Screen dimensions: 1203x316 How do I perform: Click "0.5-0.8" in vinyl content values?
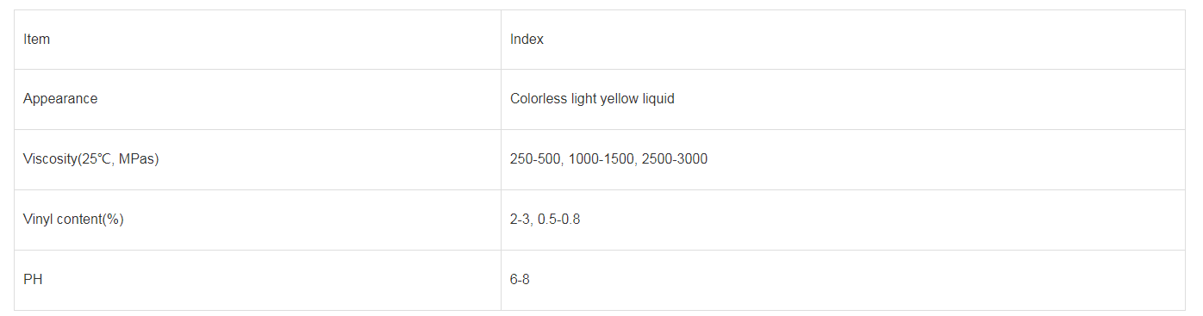click(x=558, y=220)
